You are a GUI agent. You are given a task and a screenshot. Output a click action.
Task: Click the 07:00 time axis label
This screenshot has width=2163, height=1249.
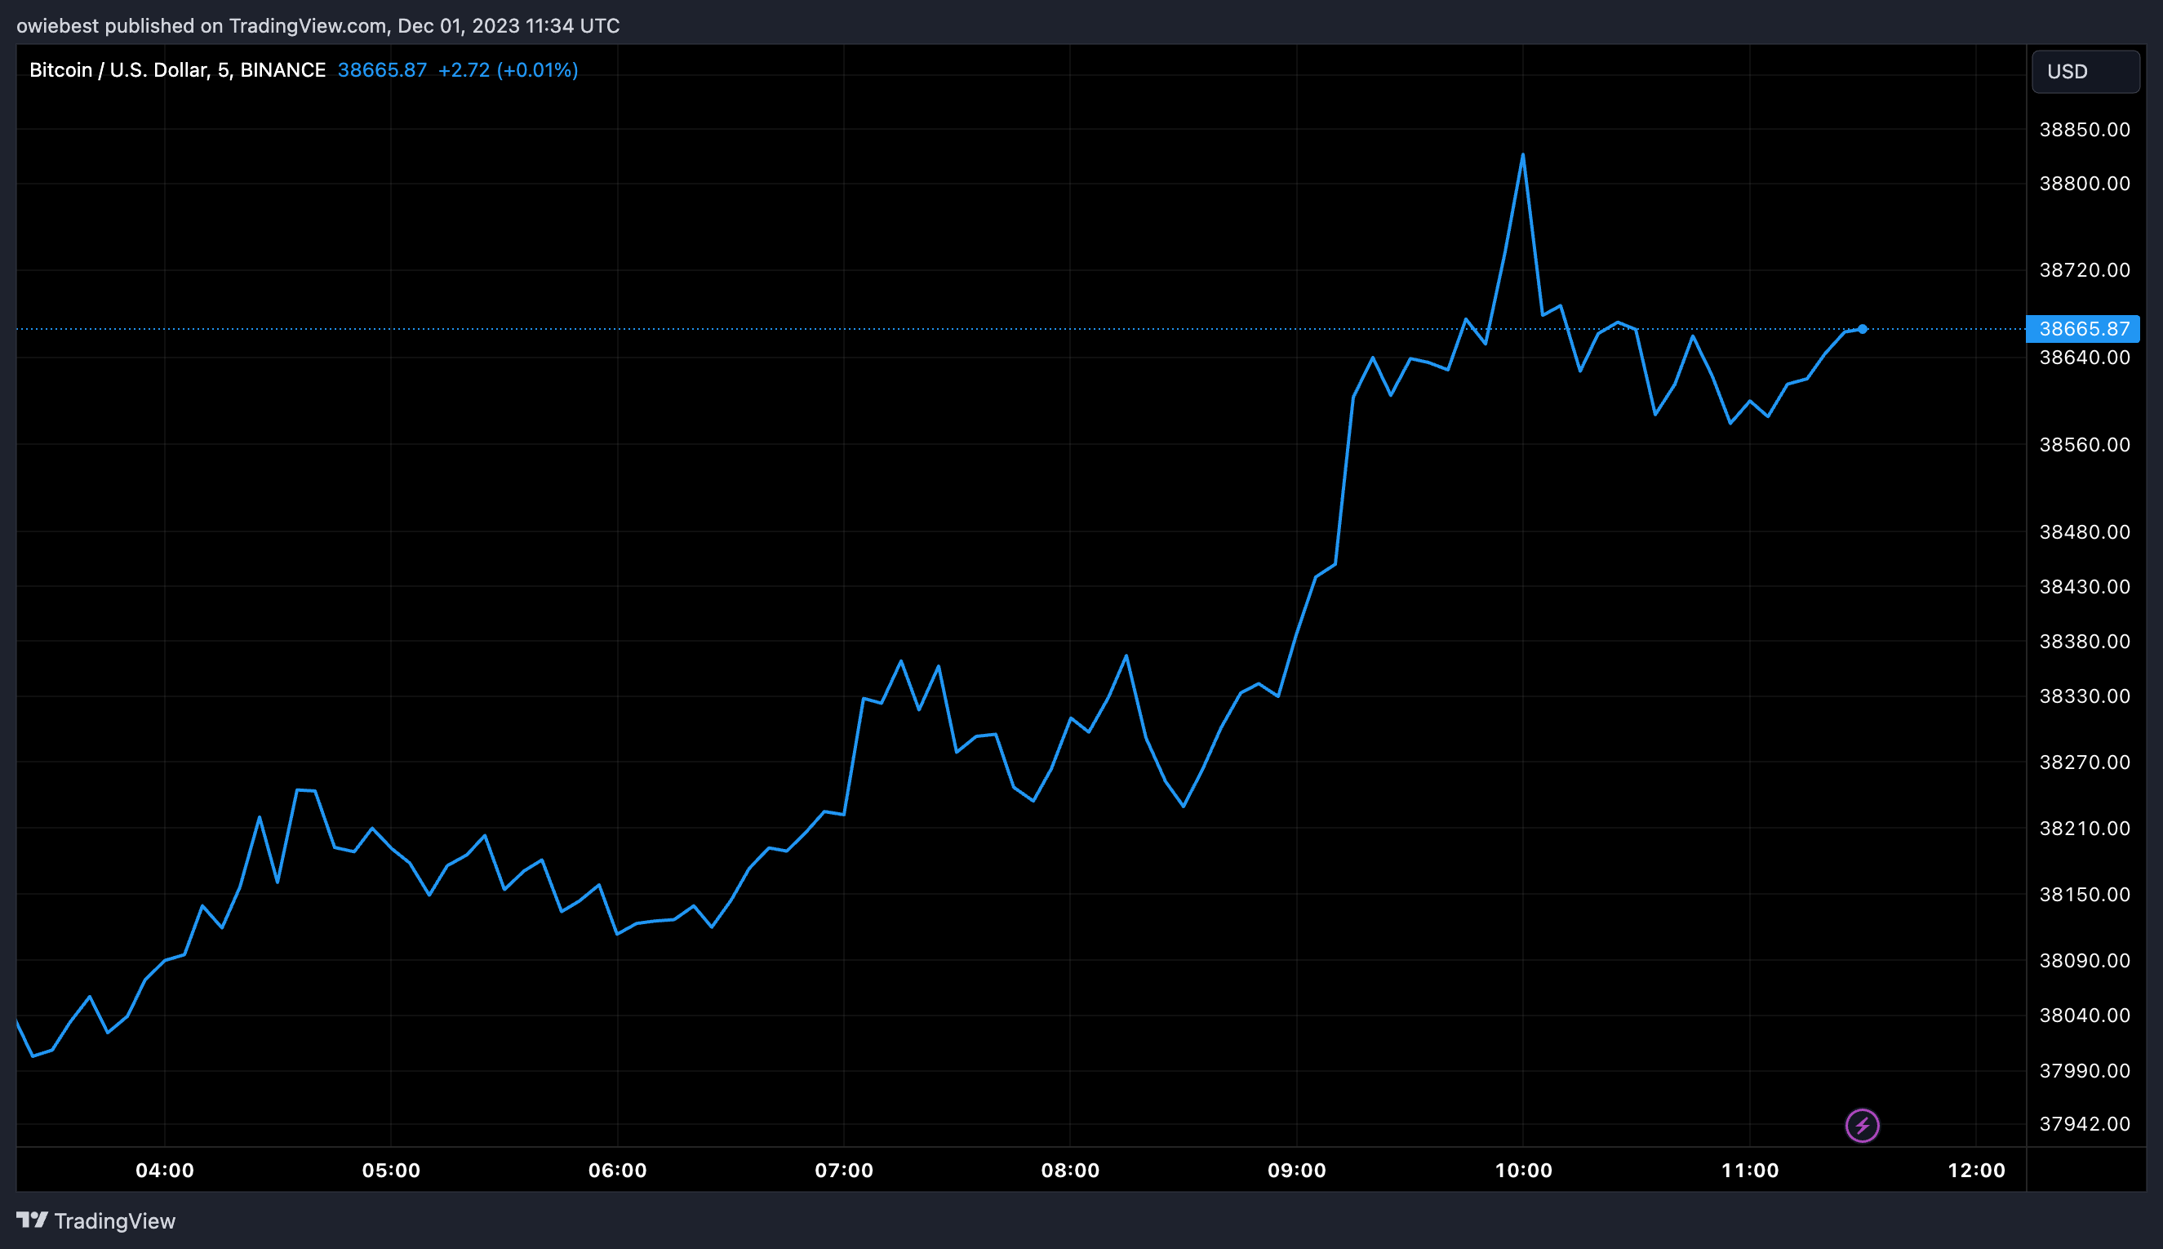coord(844,1170)
